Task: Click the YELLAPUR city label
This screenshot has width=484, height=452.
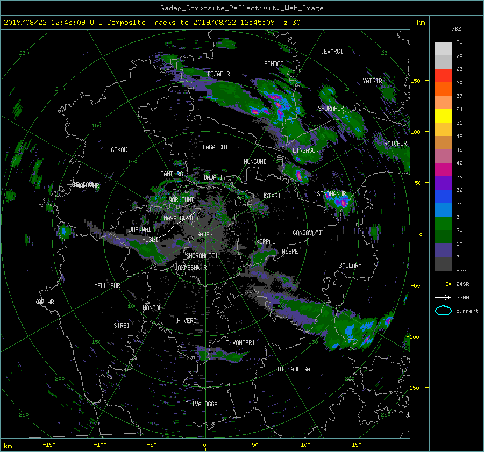Action: (107, 286)
